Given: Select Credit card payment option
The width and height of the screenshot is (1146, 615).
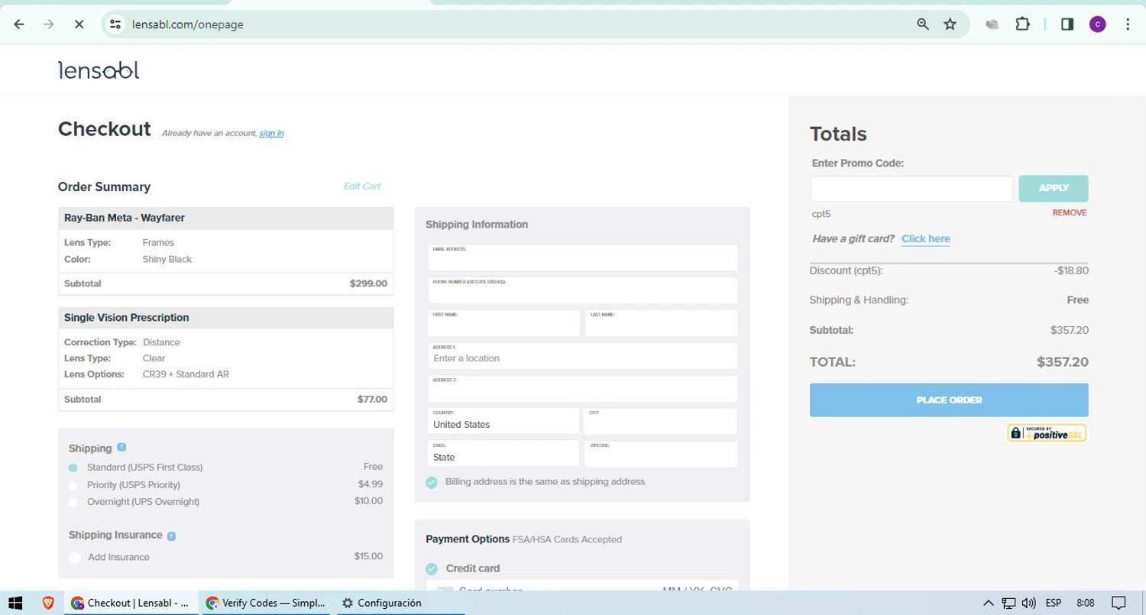Looking at the screenshot, I should pos(432,568).
